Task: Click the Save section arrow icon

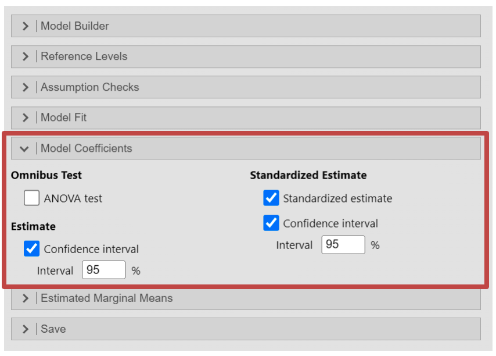Action: coord(25,329)
